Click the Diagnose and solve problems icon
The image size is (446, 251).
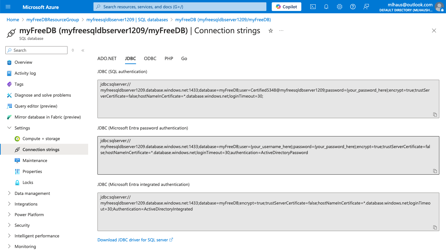(x=9, y=95)
